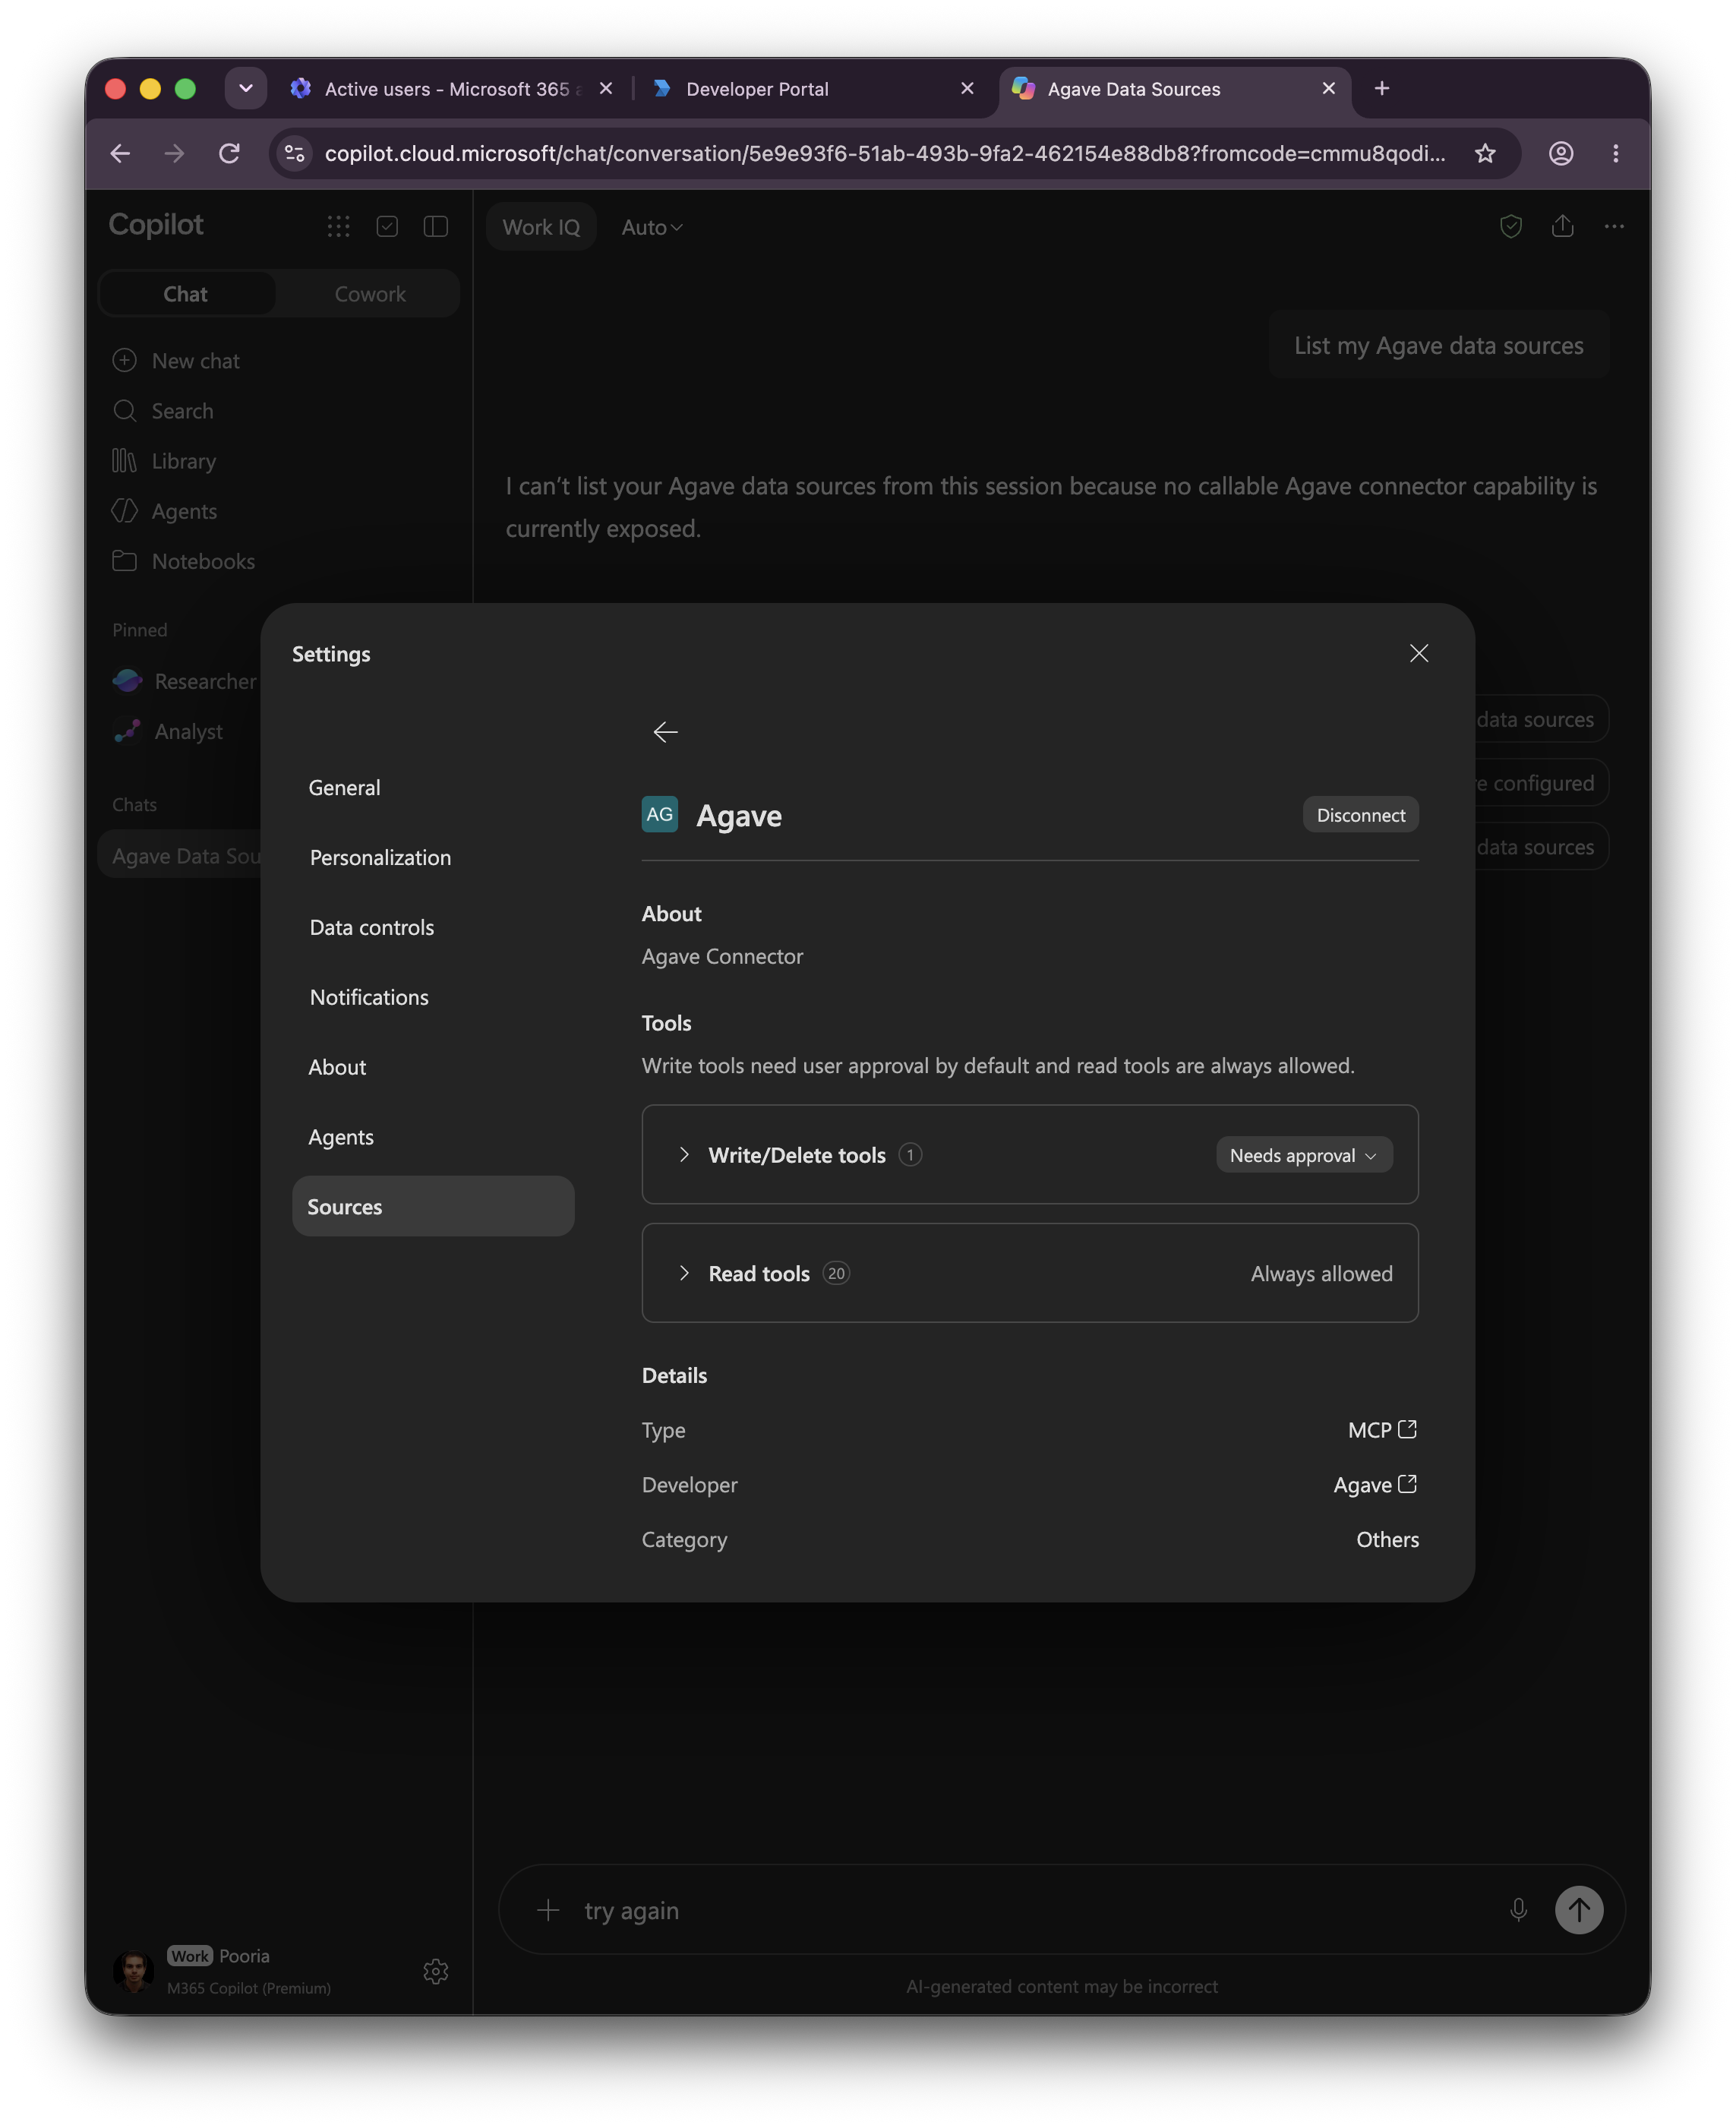The height and width of the screenshot is (2128, 1736).
Task: Click the back arrow in Settings panel
Action: 665,732
